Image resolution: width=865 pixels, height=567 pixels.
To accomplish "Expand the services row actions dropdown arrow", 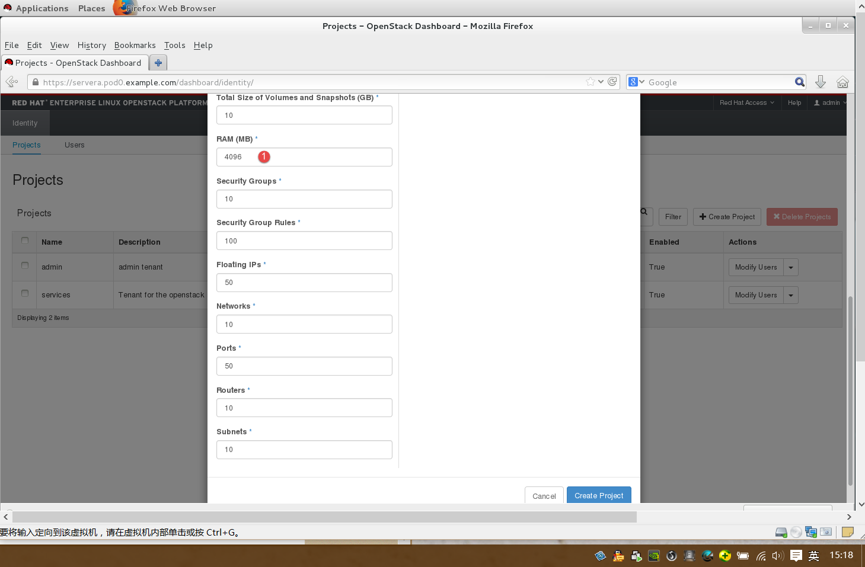I will (791, 295).
